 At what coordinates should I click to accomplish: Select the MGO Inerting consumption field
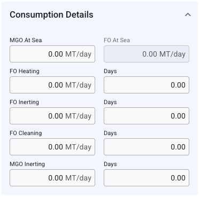click(52, 178)
